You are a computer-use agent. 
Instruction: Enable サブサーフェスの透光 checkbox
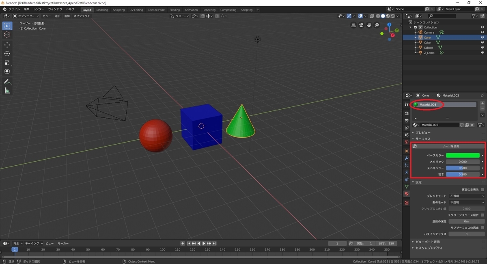pyautogui.click(x=483, y=227)
